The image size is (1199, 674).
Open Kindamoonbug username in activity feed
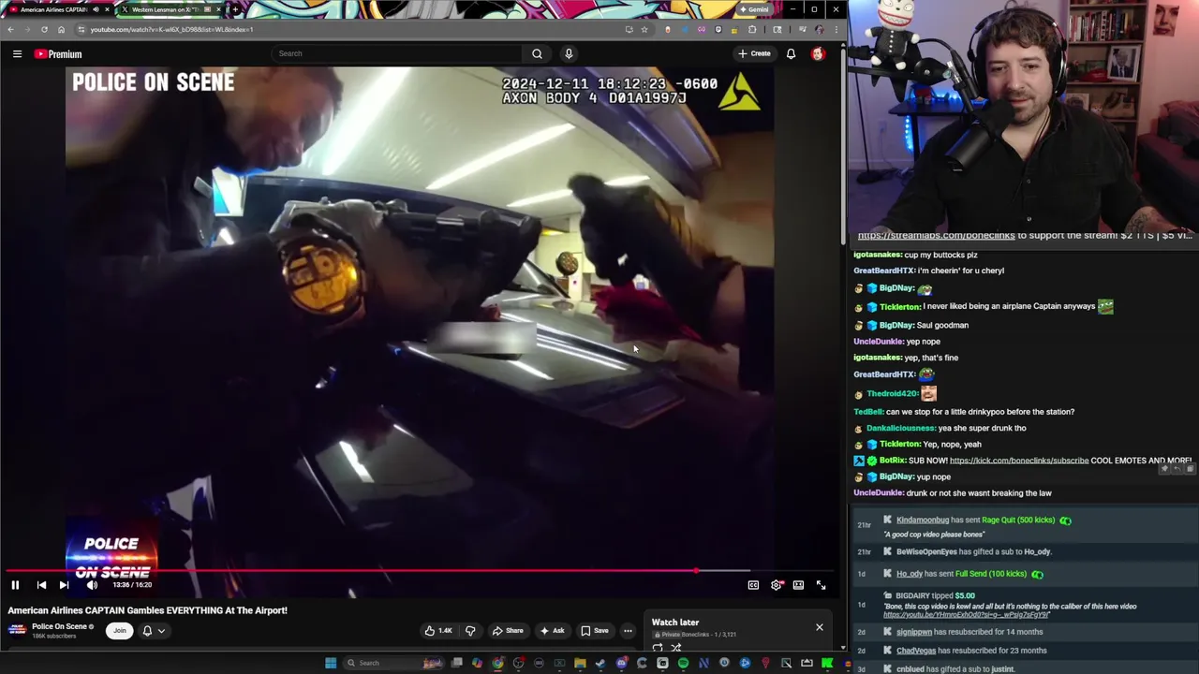point(923,520)
